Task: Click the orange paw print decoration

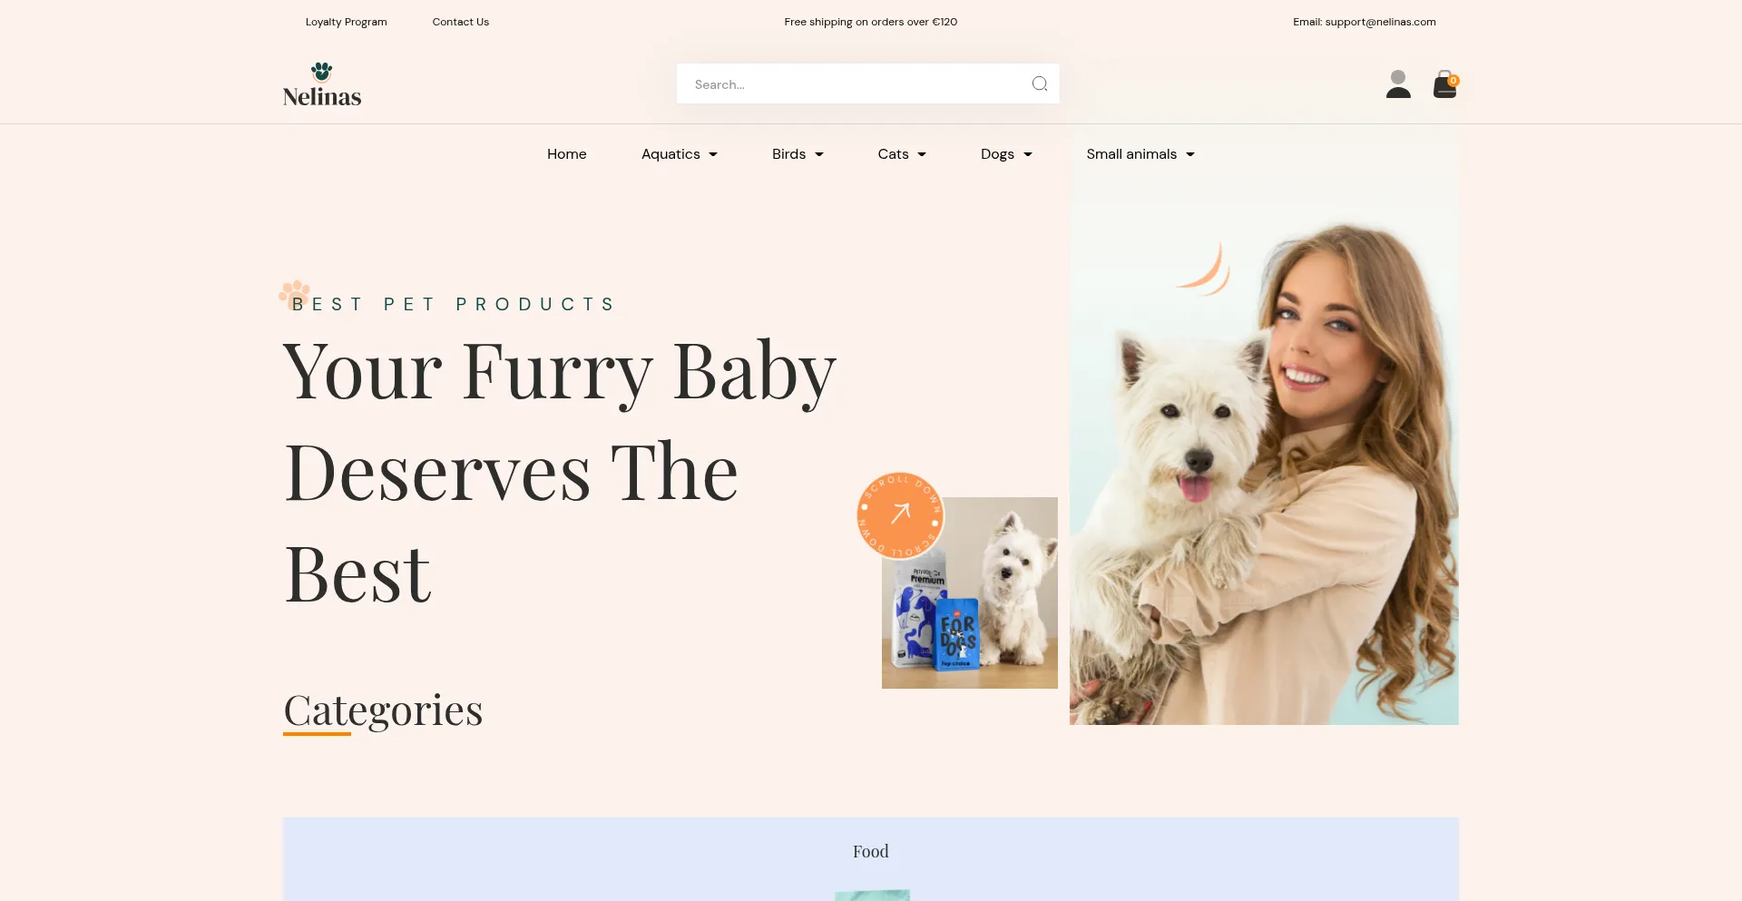Action: click(294, 294)
